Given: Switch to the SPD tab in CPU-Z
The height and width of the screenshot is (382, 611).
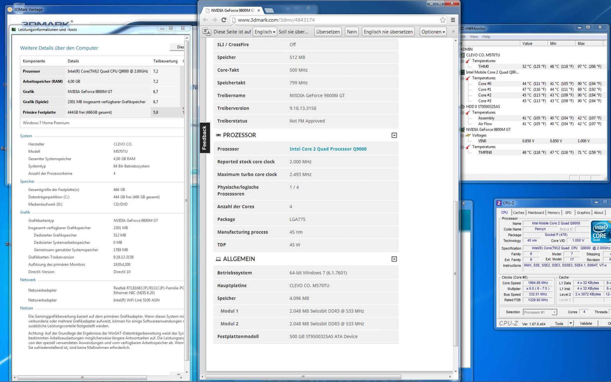Looking at the screenshot, I should pos(568,213).
